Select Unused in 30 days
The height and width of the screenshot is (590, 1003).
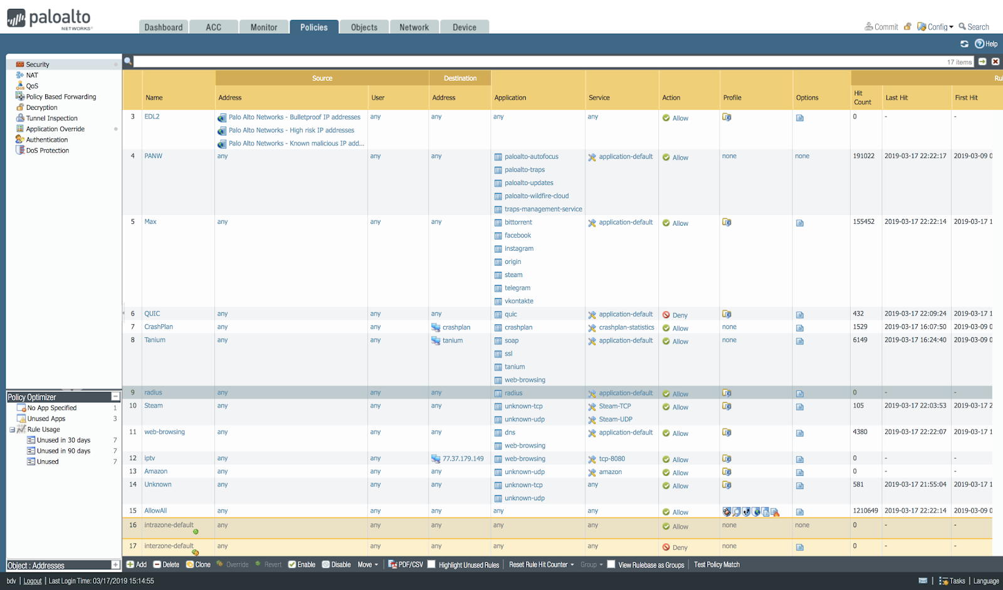pos(63,440)
